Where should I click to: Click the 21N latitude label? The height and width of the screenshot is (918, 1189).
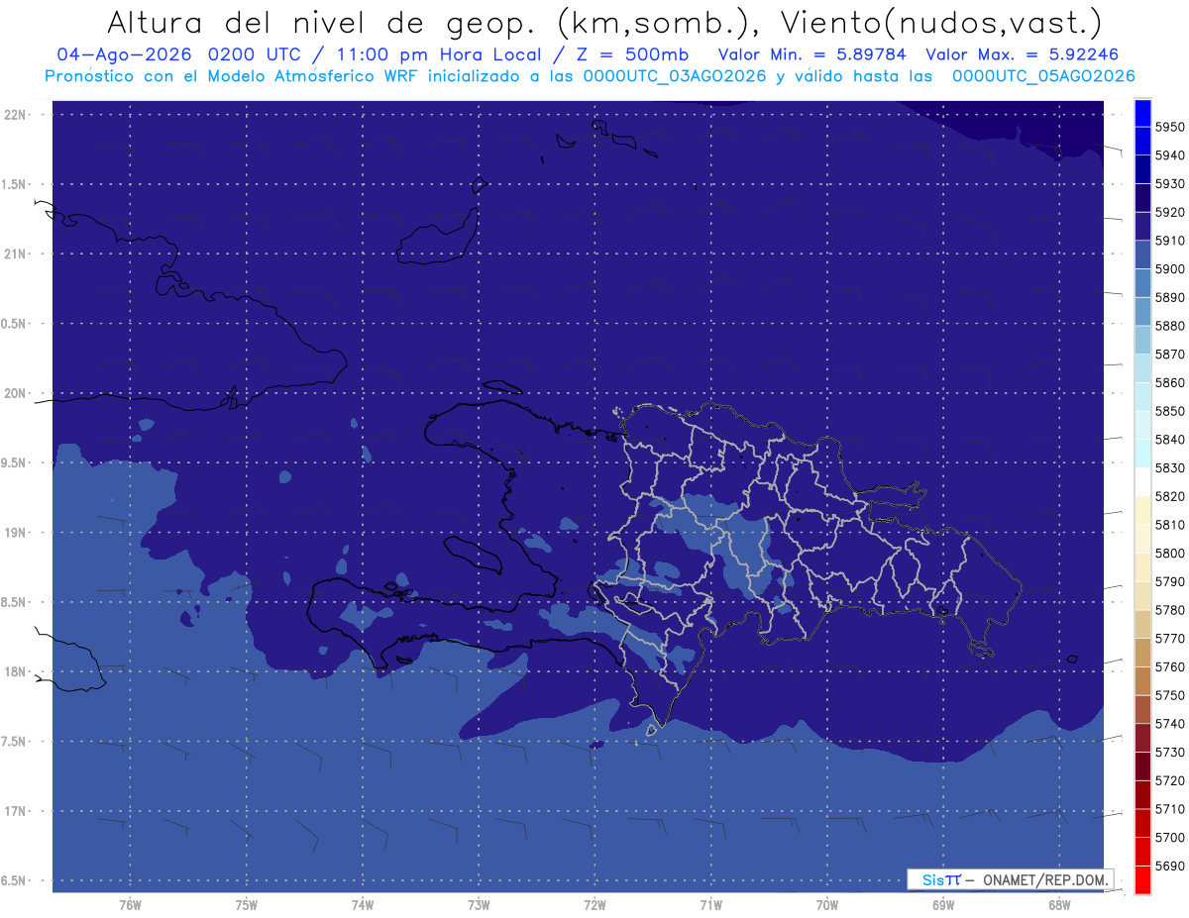tap(16, 254)
